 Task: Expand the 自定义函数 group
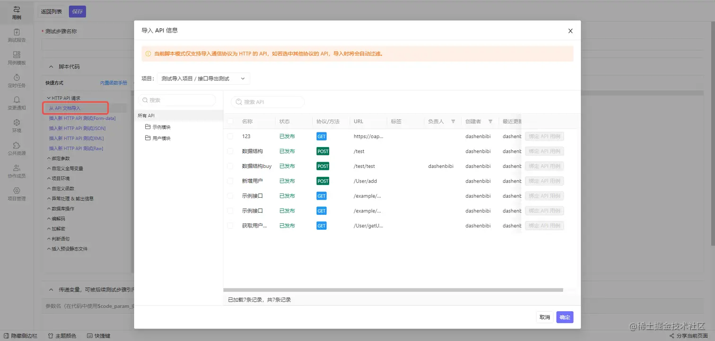[61, 188]
